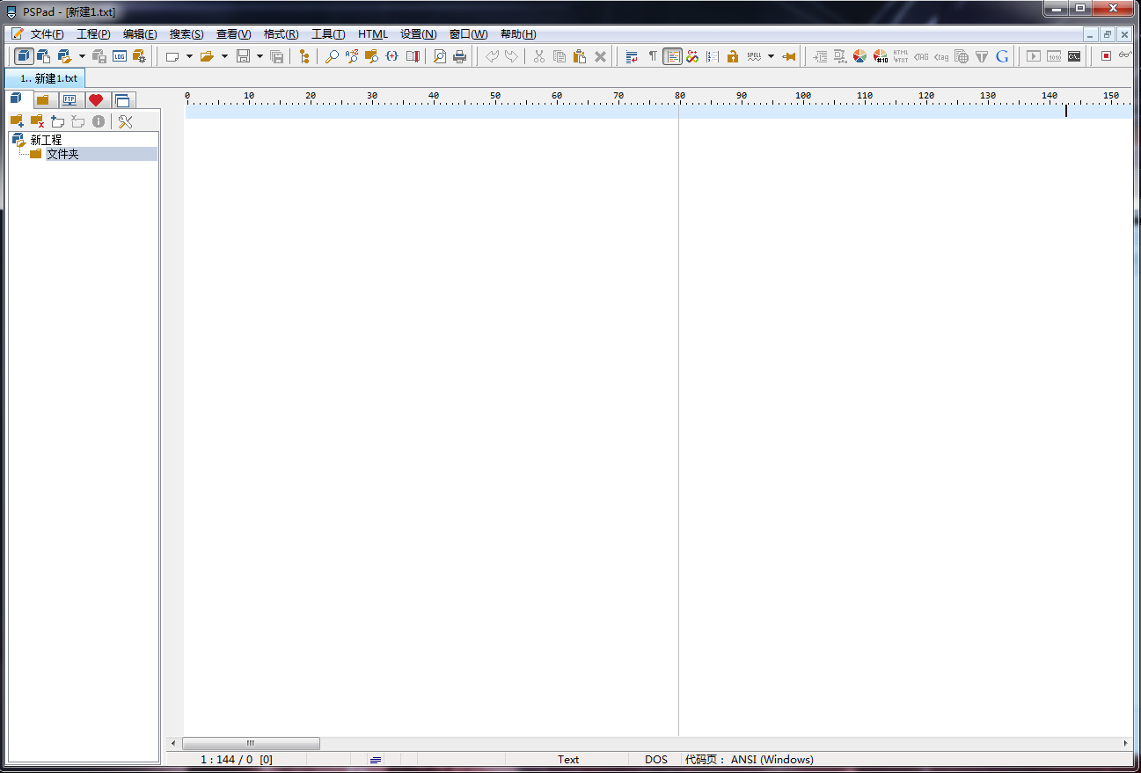1141x773 pixels.
Task: Click the DOS line ending status field
Action: [656, 759]
